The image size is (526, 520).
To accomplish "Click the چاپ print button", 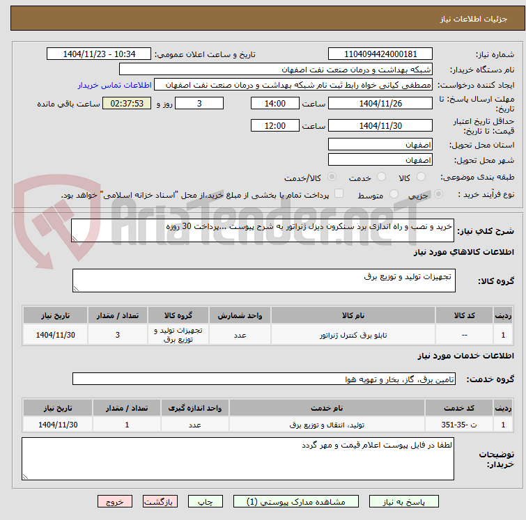I will click(205, 502).
